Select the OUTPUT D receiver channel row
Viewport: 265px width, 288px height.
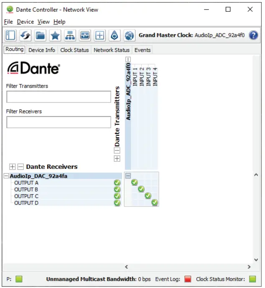pyautogui.click(x=68, y=203)
